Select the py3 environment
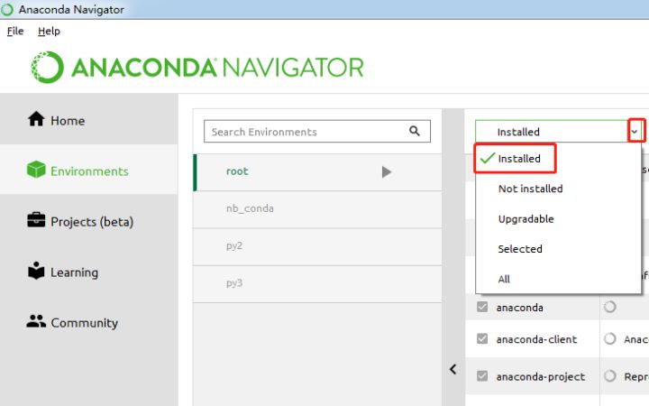649x406 pixels. 317,284
